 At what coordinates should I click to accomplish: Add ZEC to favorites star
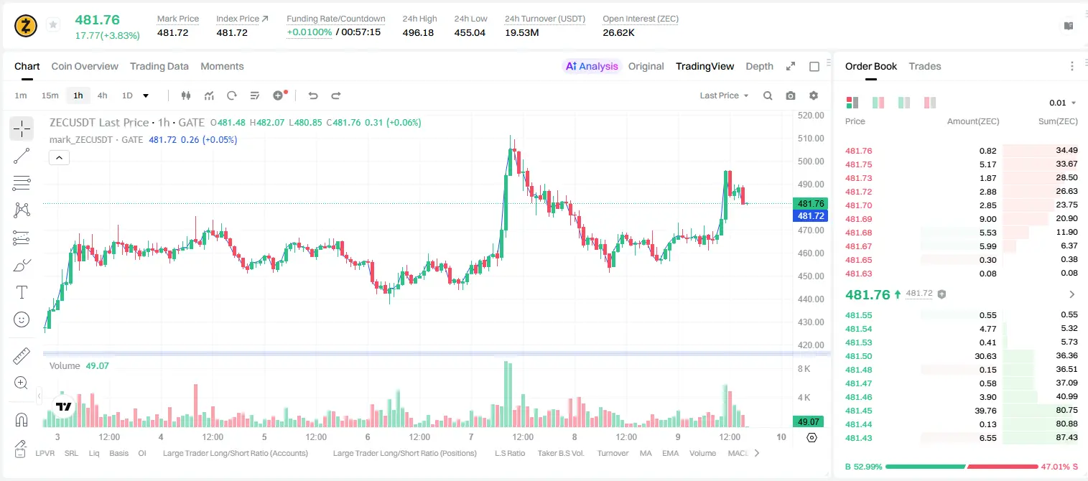pos(52,25)
